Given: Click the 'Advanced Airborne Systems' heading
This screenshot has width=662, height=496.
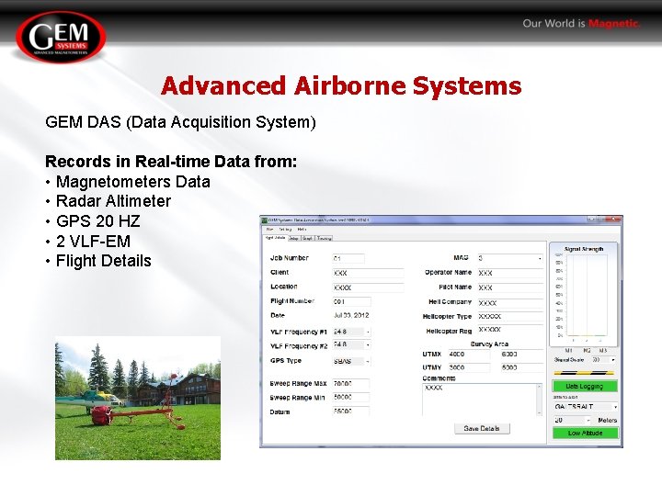Looking at the screenshot, I should (x=341, y=86).
